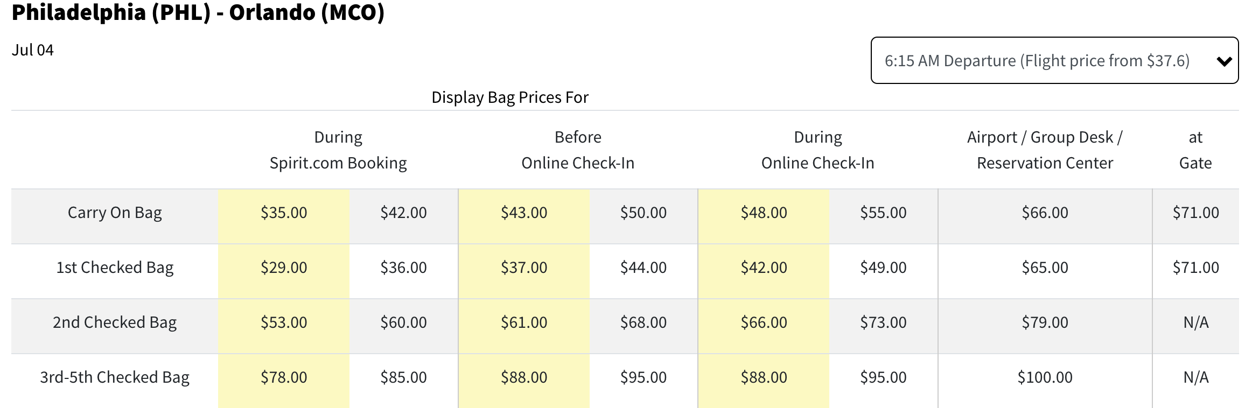Click 1st Checked Bag $65.00 airport price
1245x408 pixels.
pyautogui.click(x=1045, y=268)
